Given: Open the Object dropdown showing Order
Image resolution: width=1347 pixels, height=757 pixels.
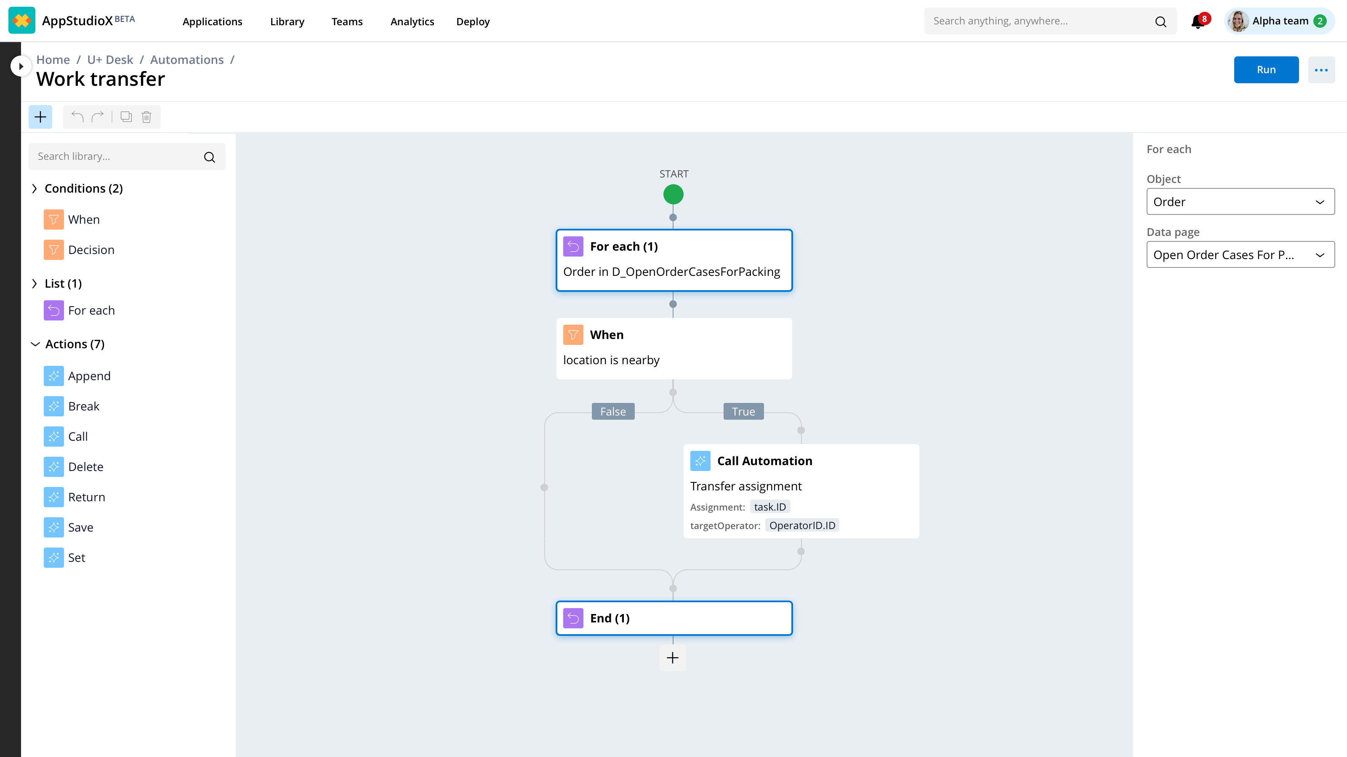Looking at the screenshot, I should click(x=1240, y=202).
